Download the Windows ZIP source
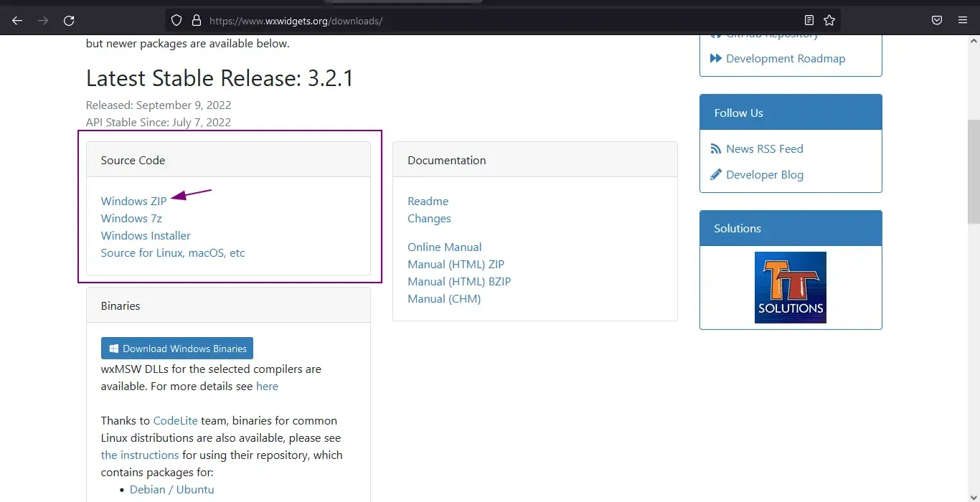 pos(133,202)
